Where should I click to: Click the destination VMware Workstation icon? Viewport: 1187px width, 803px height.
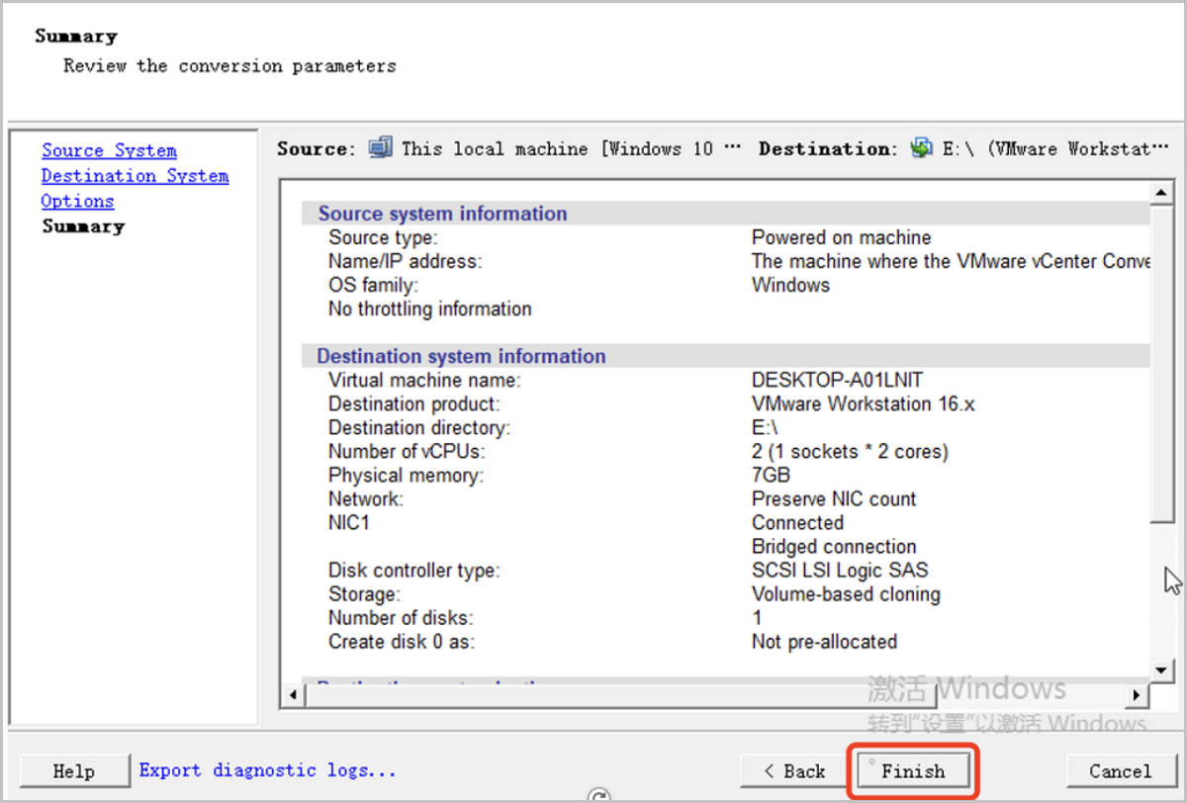[922, 148]
